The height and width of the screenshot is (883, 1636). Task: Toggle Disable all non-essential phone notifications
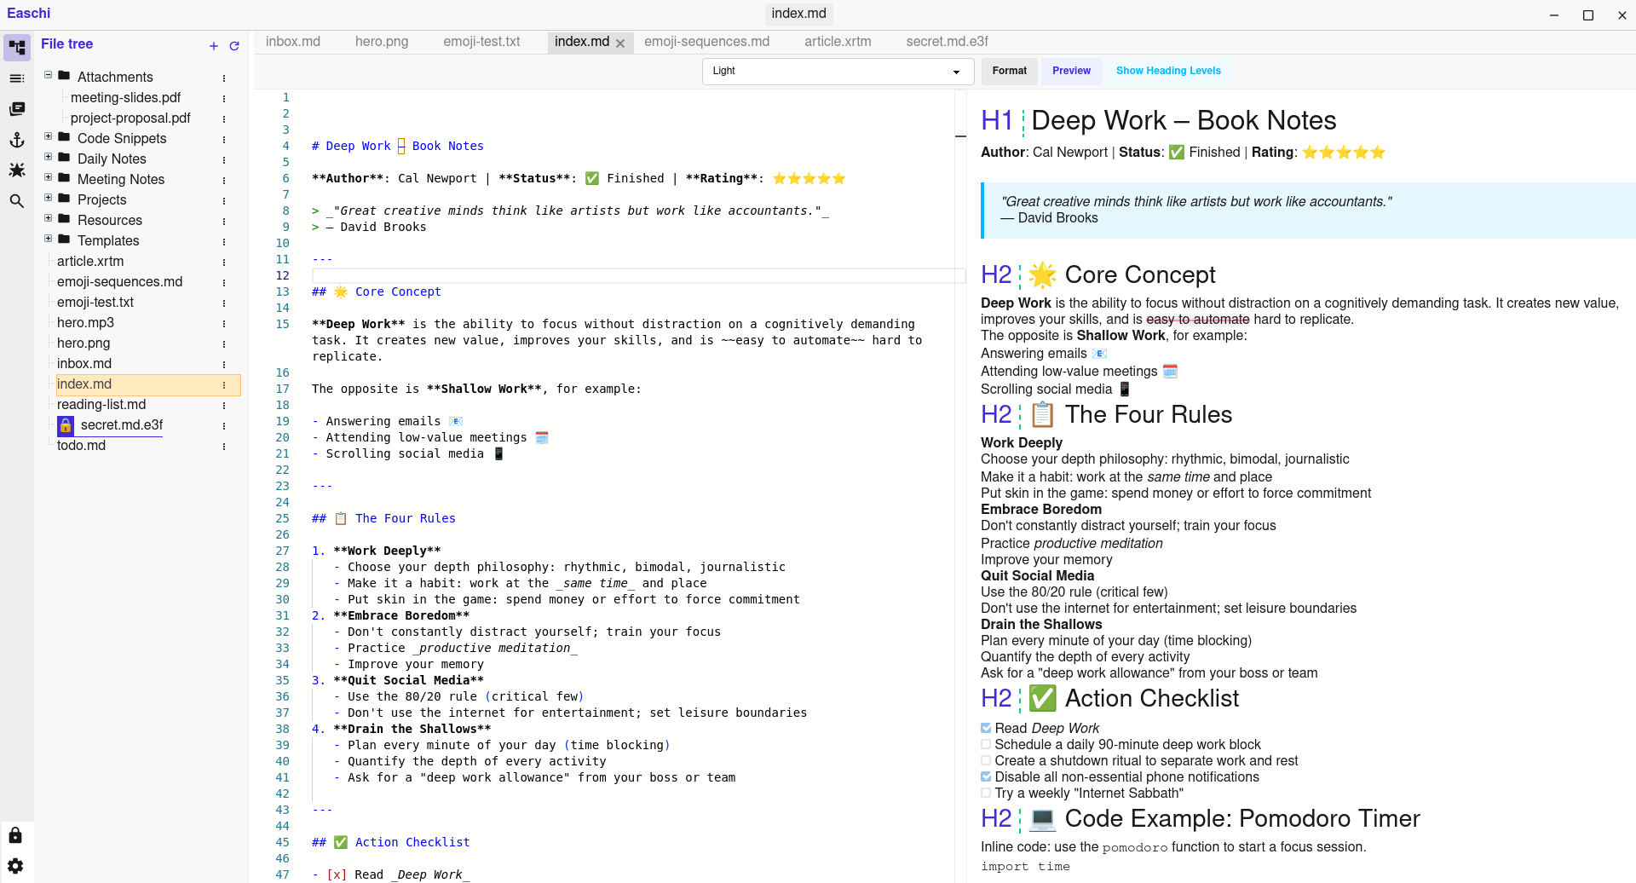click(986, 776)
